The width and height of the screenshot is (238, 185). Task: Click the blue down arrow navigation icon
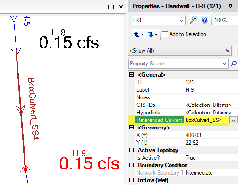150,34
